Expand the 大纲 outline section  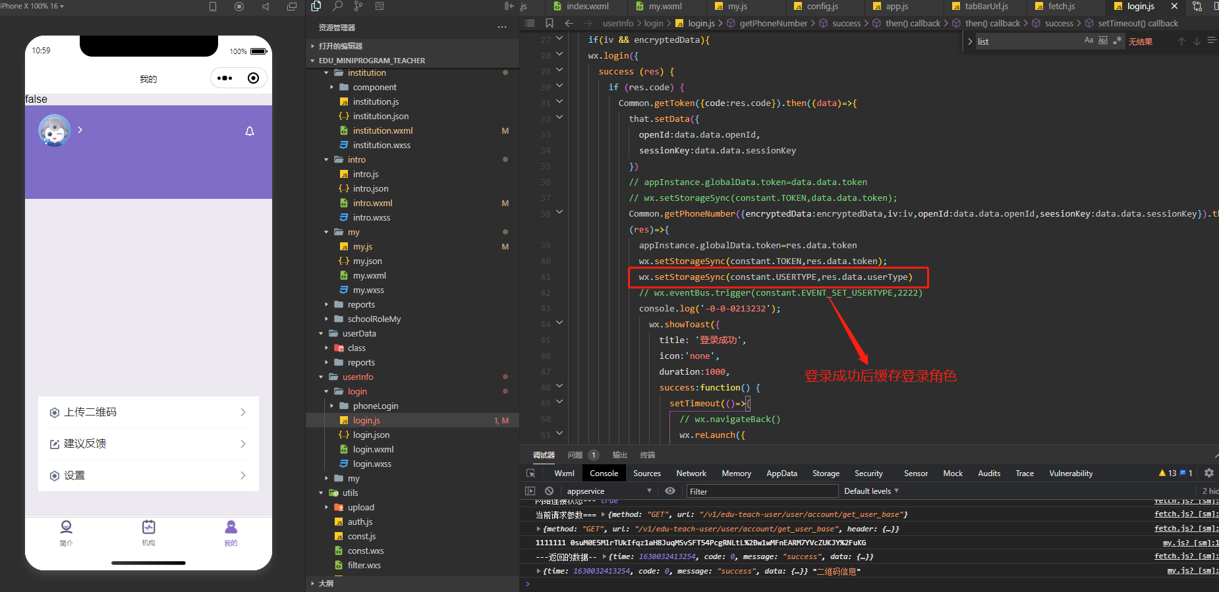pos(312,583)
